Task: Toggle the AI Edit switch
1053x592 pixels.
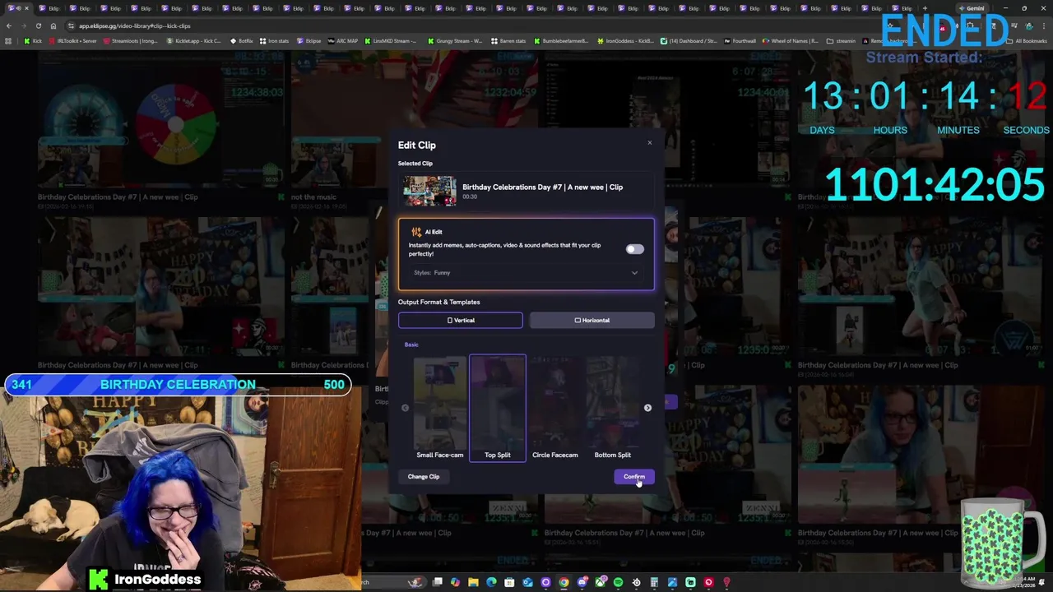Action: 634,249
